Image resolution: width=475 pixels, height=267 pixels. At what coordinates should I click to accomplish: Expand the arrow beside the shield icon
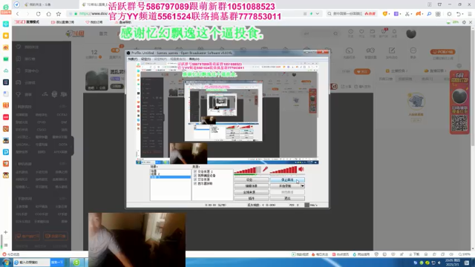tap(389, 14)
